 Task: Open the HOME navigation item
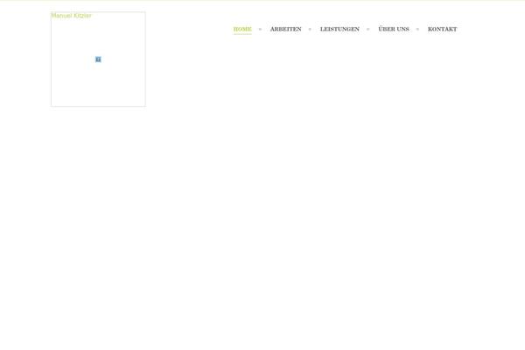[x=242, y=29]
